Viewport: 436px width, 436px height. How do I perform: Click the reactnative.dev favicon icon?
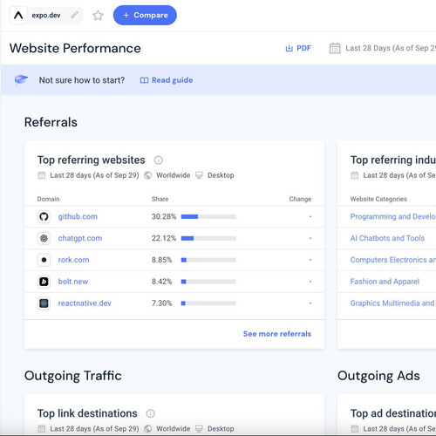44,303
